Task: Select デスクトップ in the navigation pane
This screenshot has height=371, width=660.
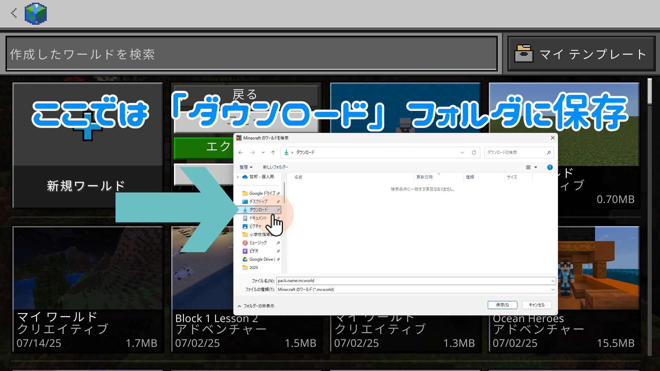Action: pos(258,202)
